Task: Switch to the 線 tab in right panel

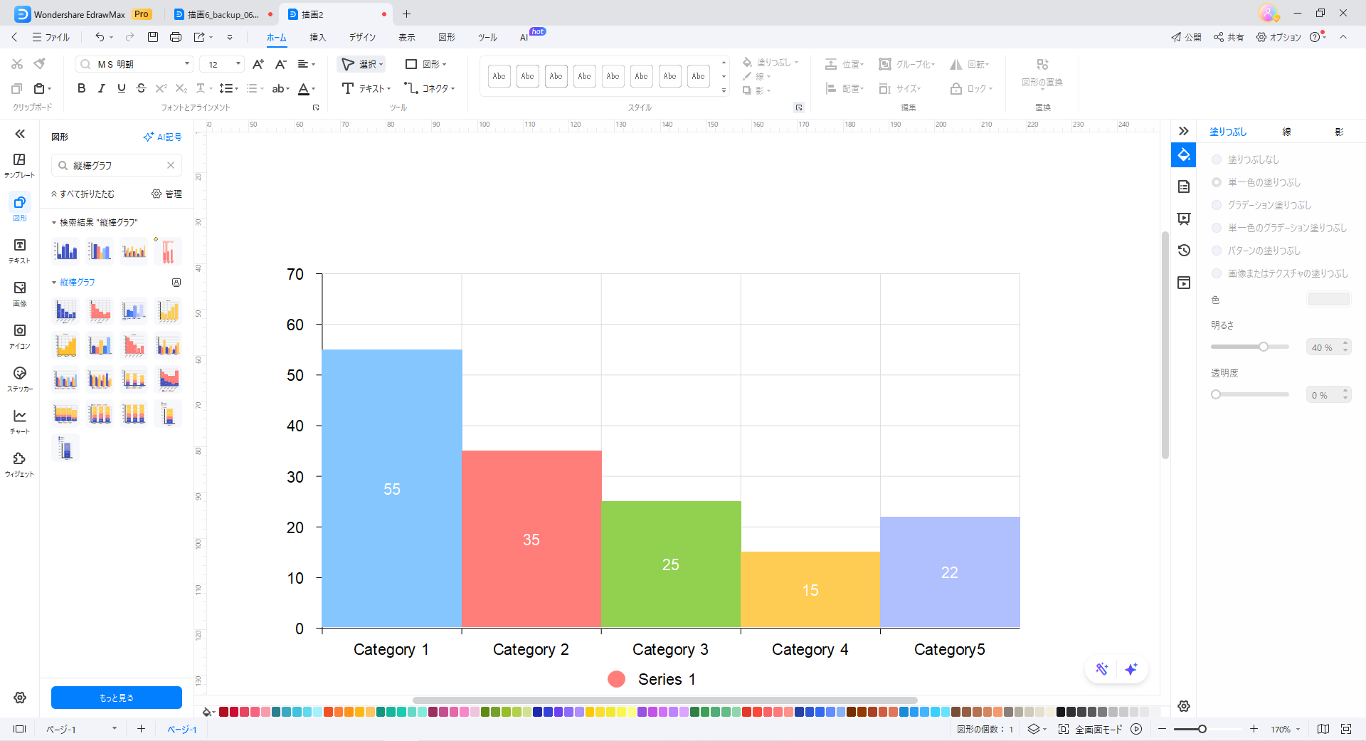Action: 1286,132
